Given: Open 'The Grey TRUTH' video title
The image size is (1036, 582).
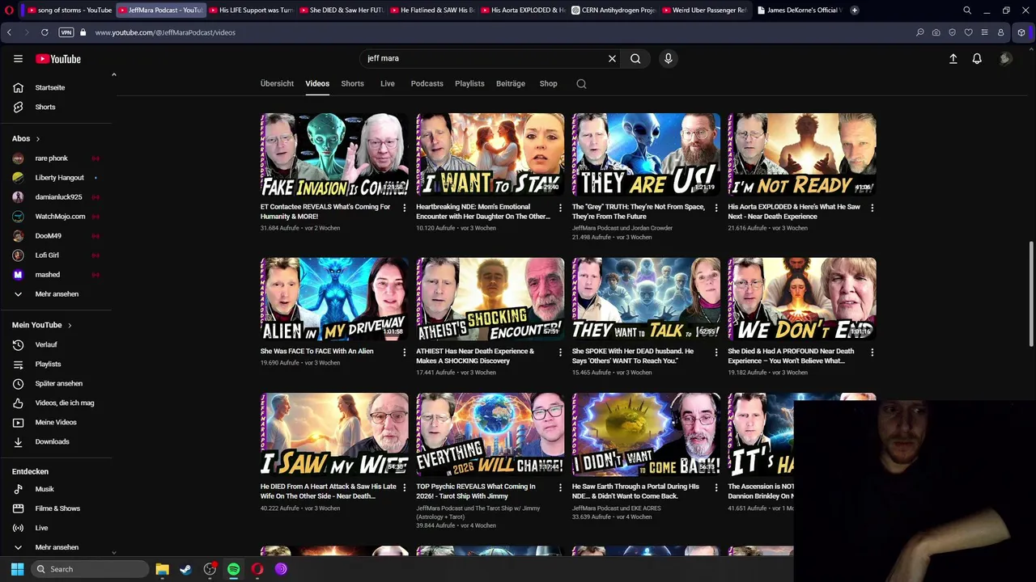Looking at the screenshot, I should (639, 212).
